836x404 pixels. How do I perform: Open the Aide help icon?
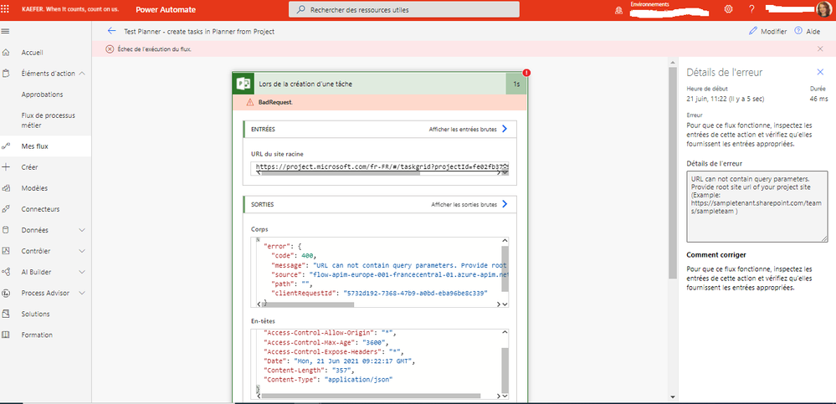coord(798,31)
